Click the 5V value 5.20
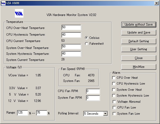 pos(38,94)
